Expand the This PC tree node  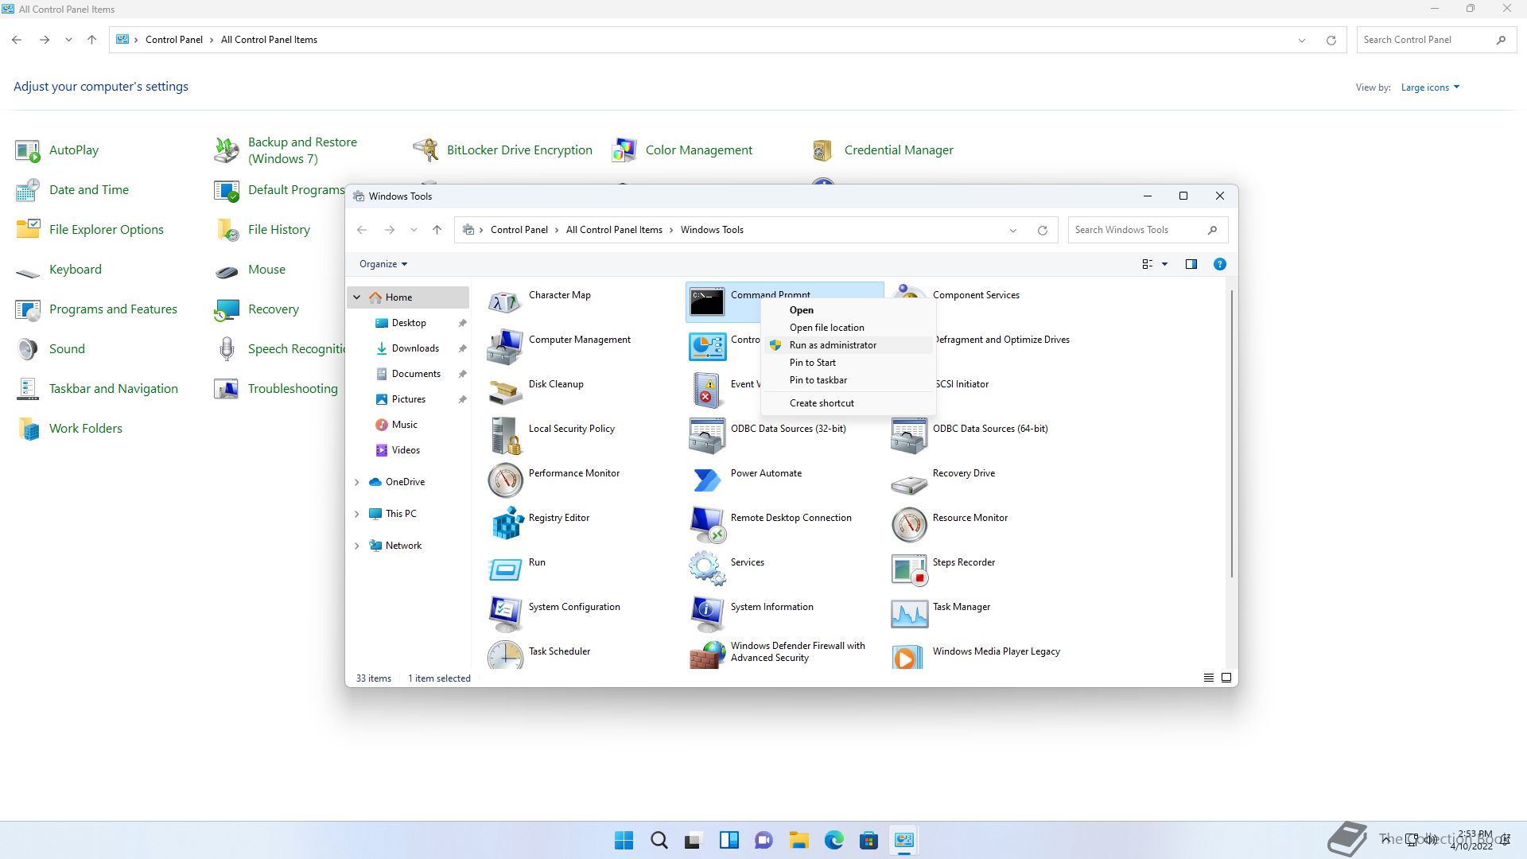point(357,514)
